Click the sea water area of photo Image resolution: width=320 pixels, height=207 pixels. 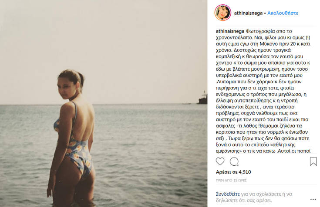click(x=143, y=154)
